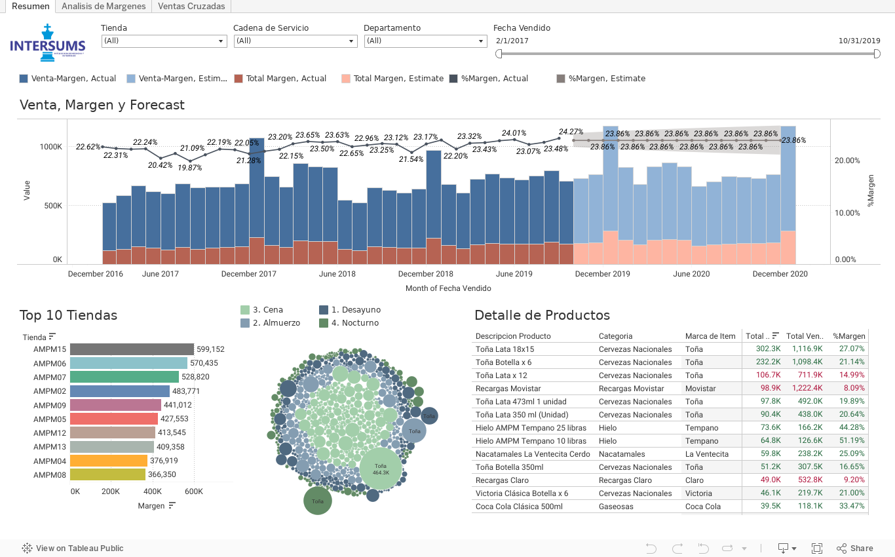Screen dimensions: 895x557
Task: Select the AMPM12 bar
Action: 113,432
